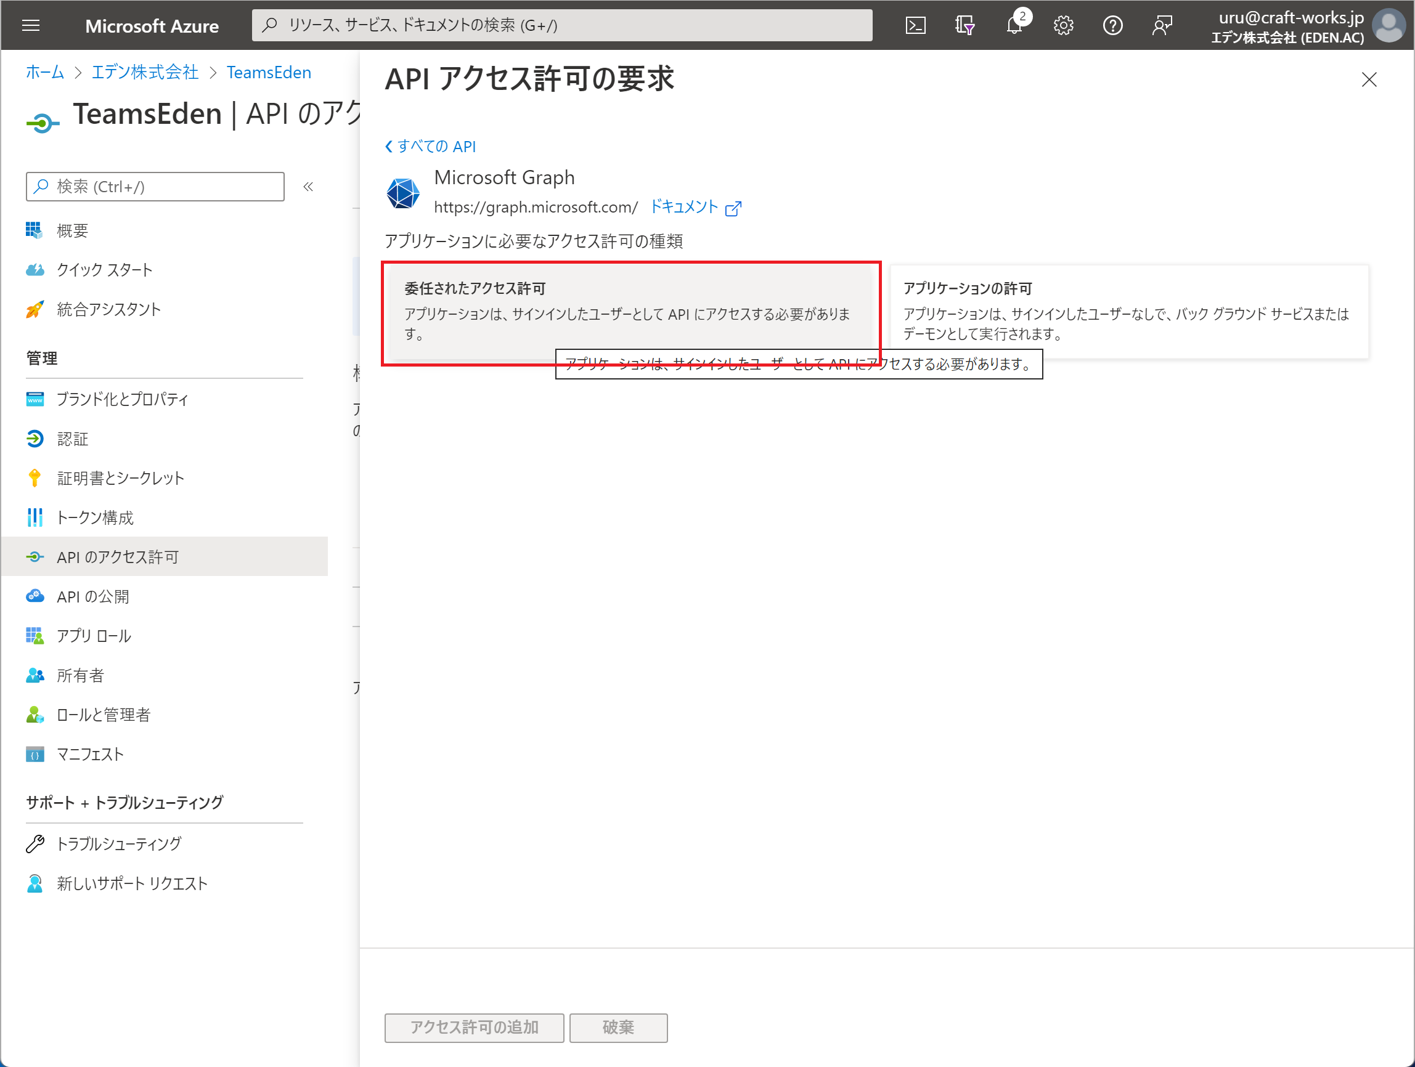1415x1067 pixels.
Task: Click the アクセス許可の追加 button
Action: coord(474,1028)
